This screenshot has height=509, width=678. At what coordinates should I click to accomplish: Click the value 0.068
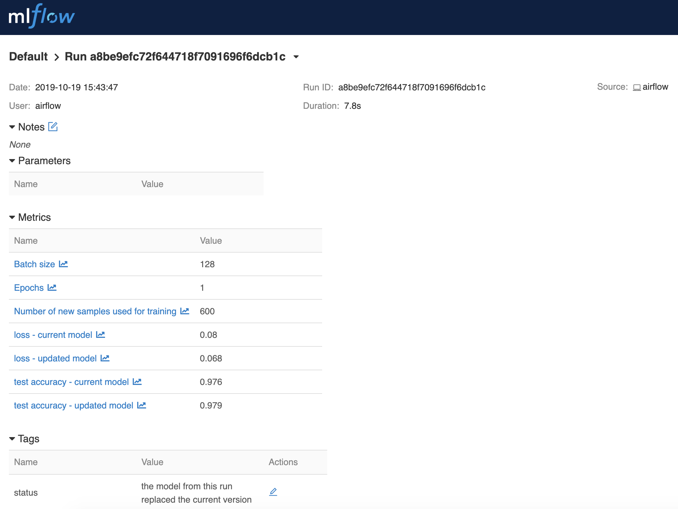coord(211,358)
